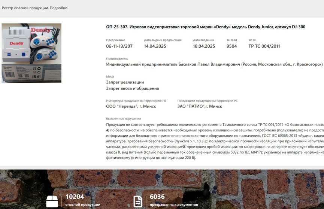Click supplier ЗАО "ПАТИО", г. Минск
The height and width of the screenshot is (209, 324).
pos(200,106)
